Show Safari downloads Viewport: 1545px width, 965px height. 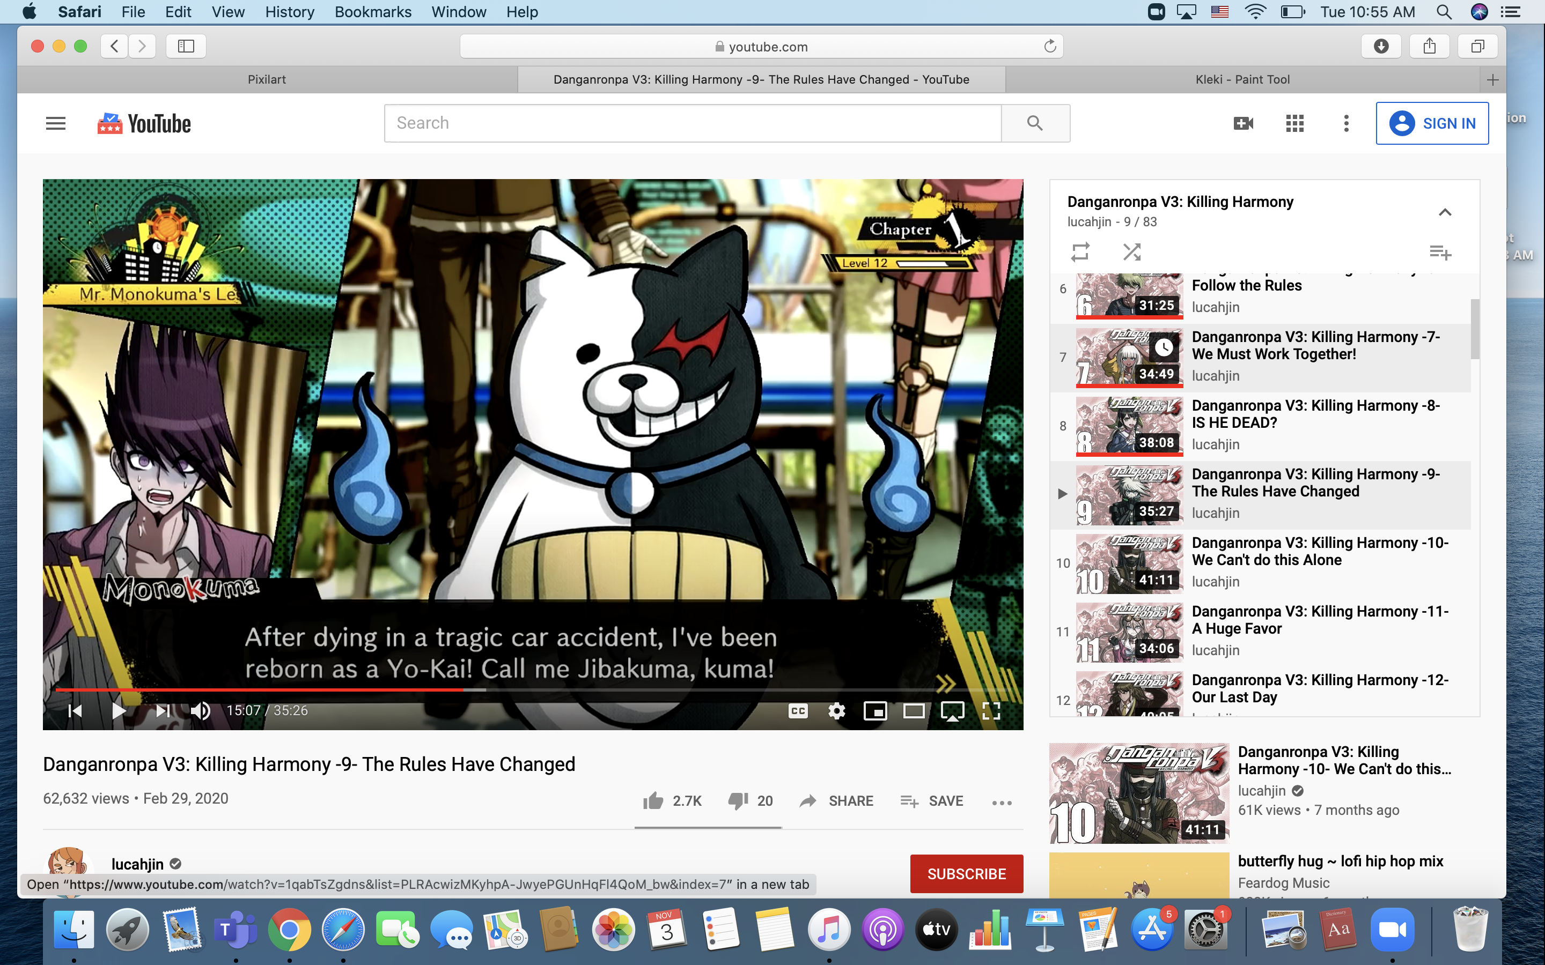(1381, 46)
